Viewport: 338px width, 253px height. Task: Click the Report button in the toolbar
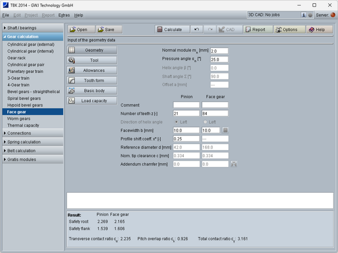coord(255,29)
